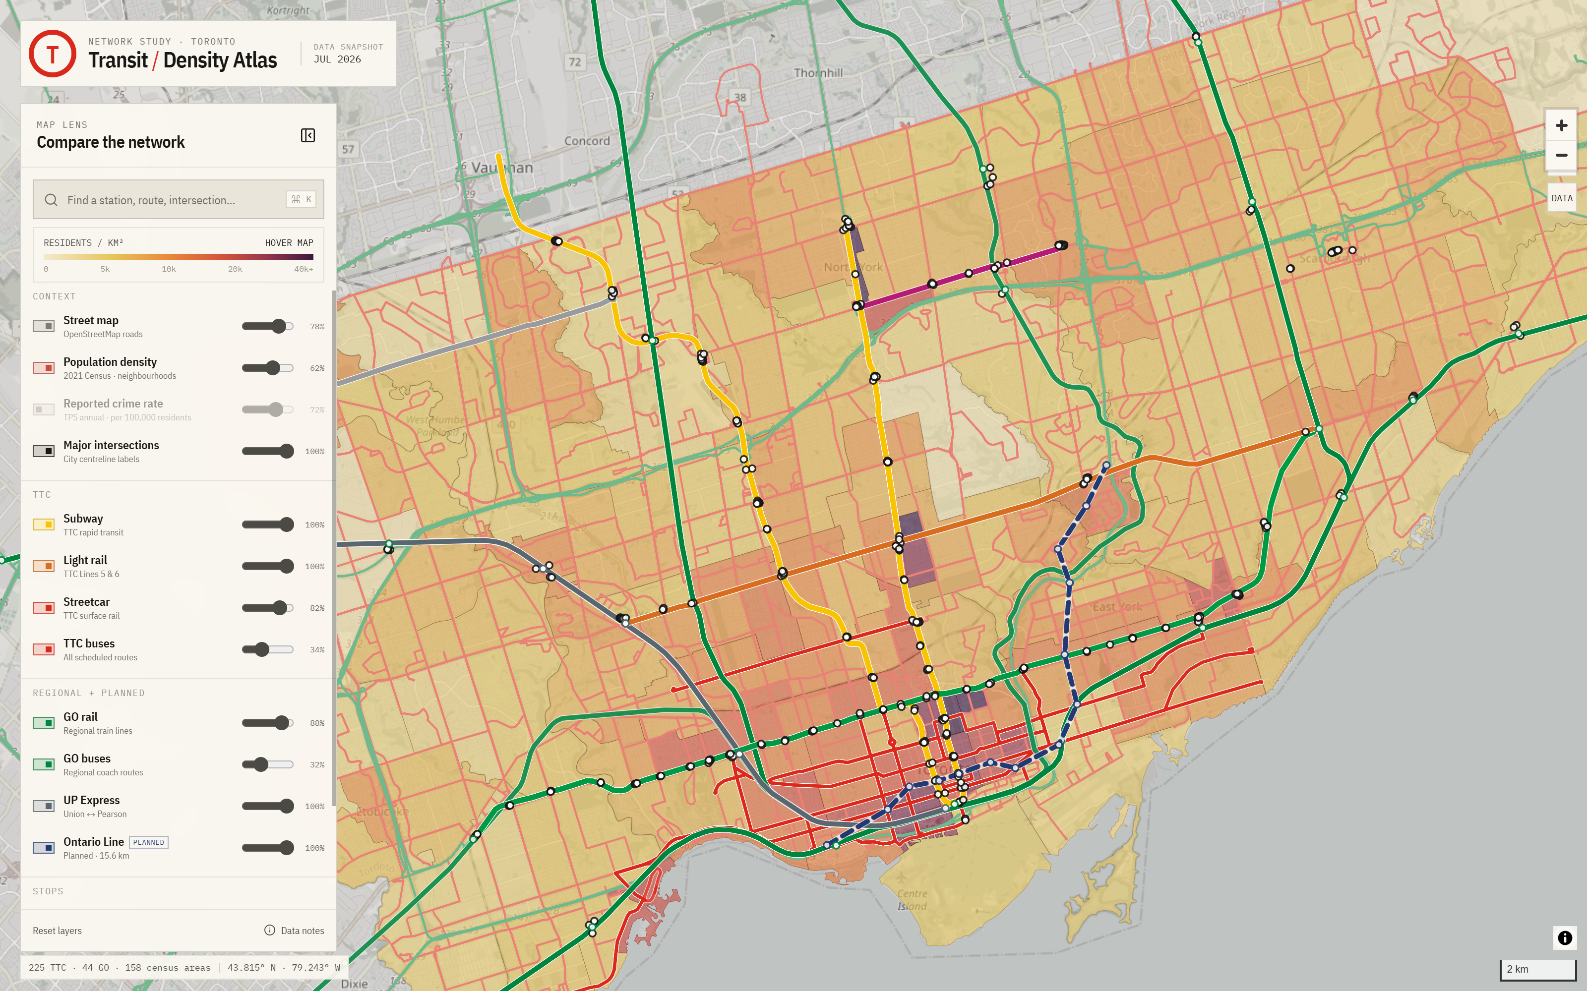Click the Subway layer label
Viewport: 1587px width, 991px height.
[x=83, y=519]
